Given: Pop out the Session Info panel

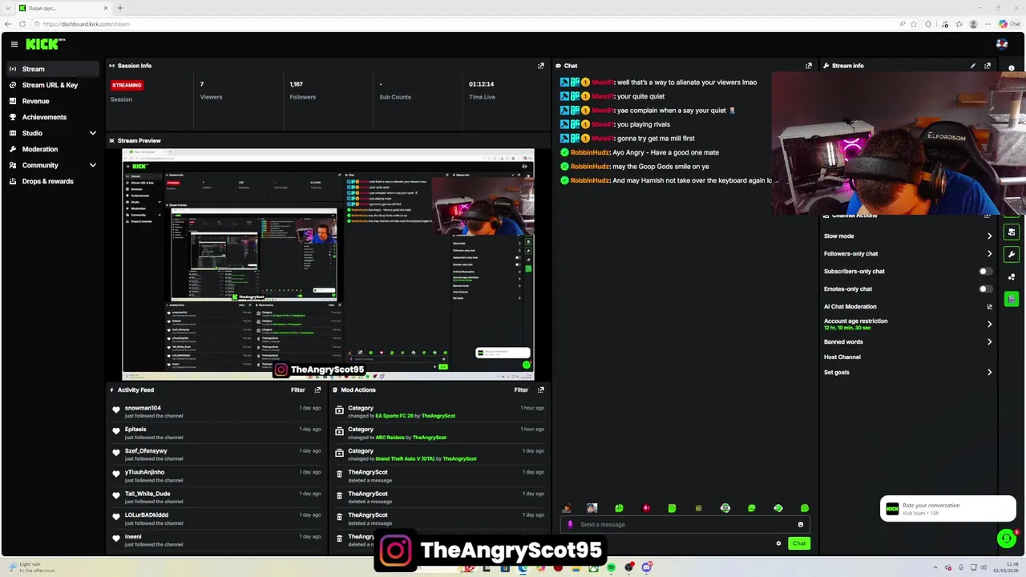Looking at the screenshot, I should 540,66.
